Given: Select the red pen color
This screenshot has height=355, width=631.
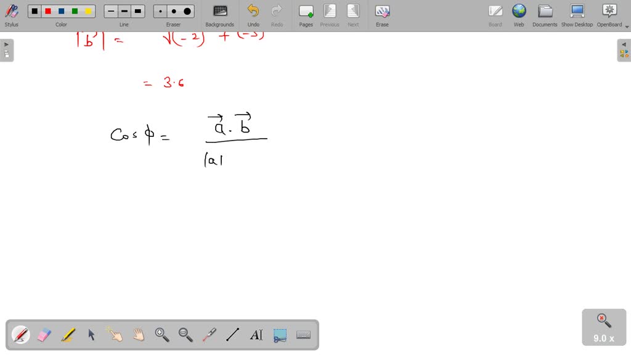Looking at the screenshot, I should click(47, 10).
